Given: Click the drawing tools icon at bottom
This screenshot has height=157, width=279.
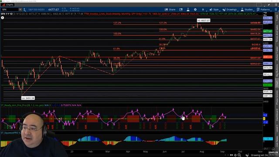Looking at the screenshot, I should click(247, 155).
